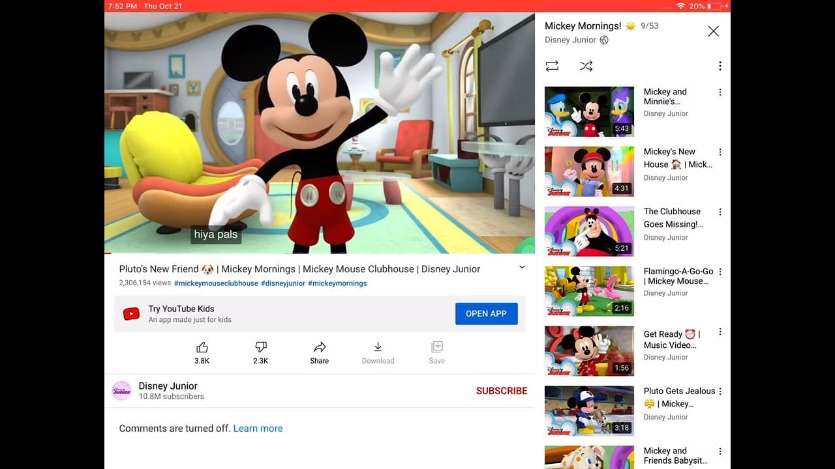Dislike the video with thumbs down icon
835x469 pixels.
click(x=261, y=347)
